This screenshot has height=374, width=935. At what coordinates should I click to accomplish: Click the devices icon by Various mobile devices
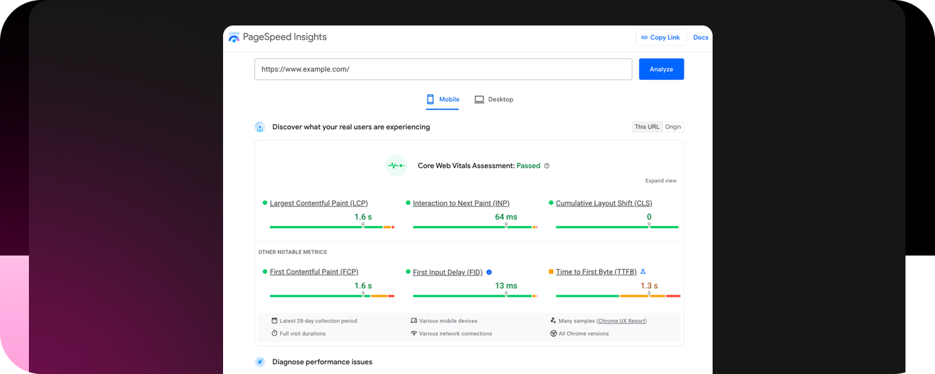pyautogui.click(x=414, y=320)
